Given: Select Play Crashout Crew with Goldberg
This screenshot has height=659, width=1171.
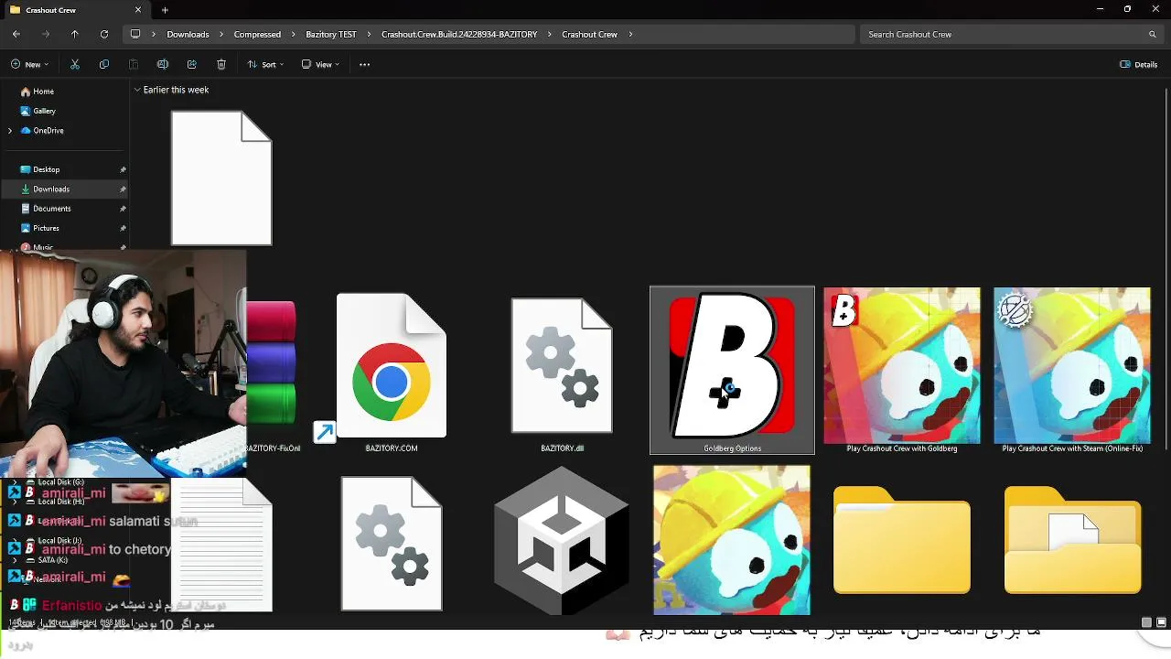Looking at the screenshot, I should (902, 370).
